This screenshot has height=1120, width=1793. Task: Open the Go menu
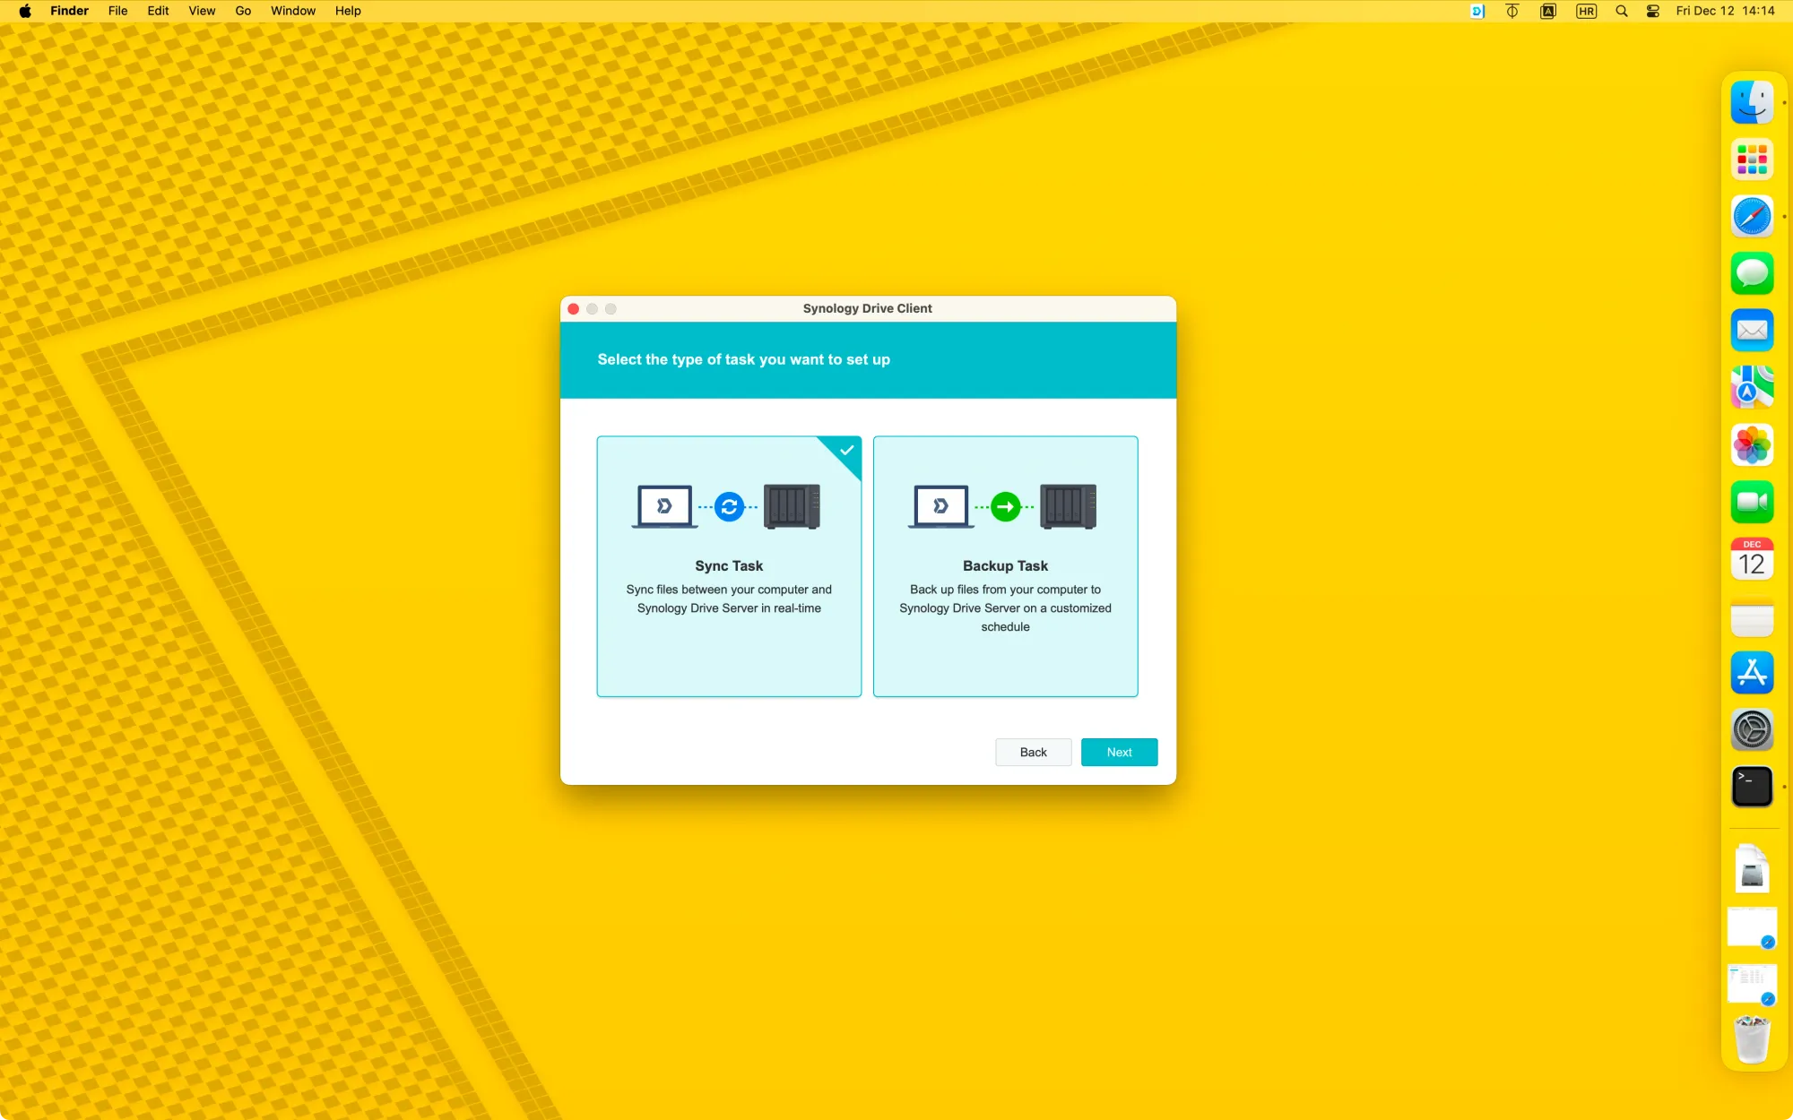tap(243, 12)
